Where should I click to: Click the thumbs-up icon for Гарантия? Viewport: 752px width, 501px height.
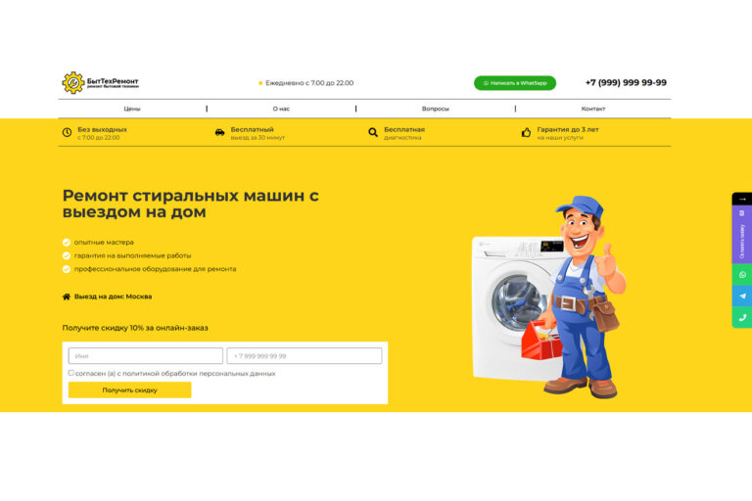(526, 132)
